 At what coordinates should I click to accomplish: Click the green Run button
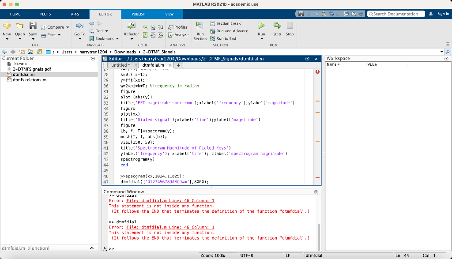(261, 26)
